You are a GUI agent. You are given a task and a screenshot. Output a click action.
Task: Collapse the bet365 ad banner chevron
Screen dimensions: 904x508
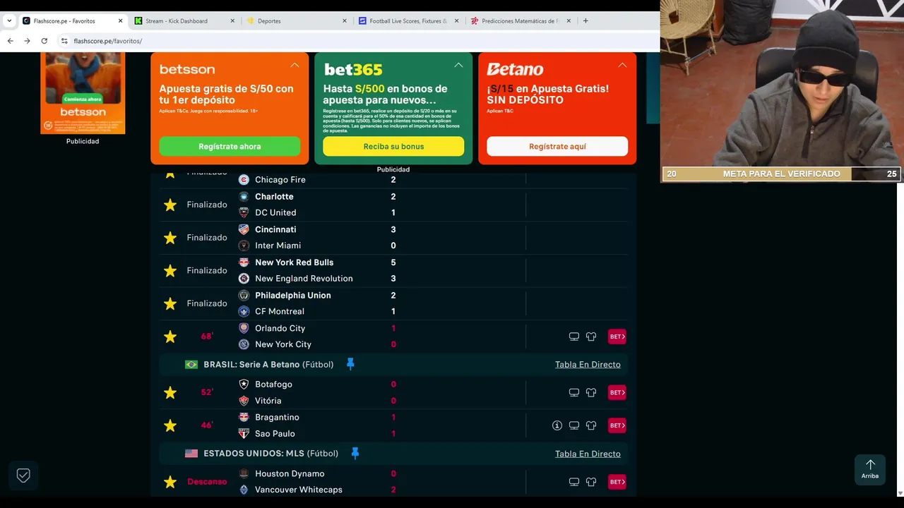coord(458,65)
